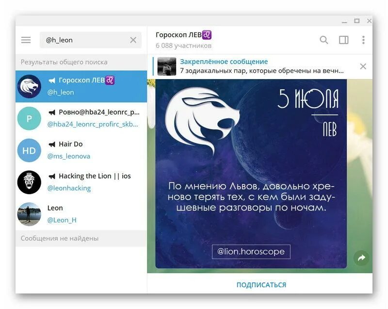Open the Leon user result
The image size is (388, 309).
pyautogui.click(x=81, y=214)
